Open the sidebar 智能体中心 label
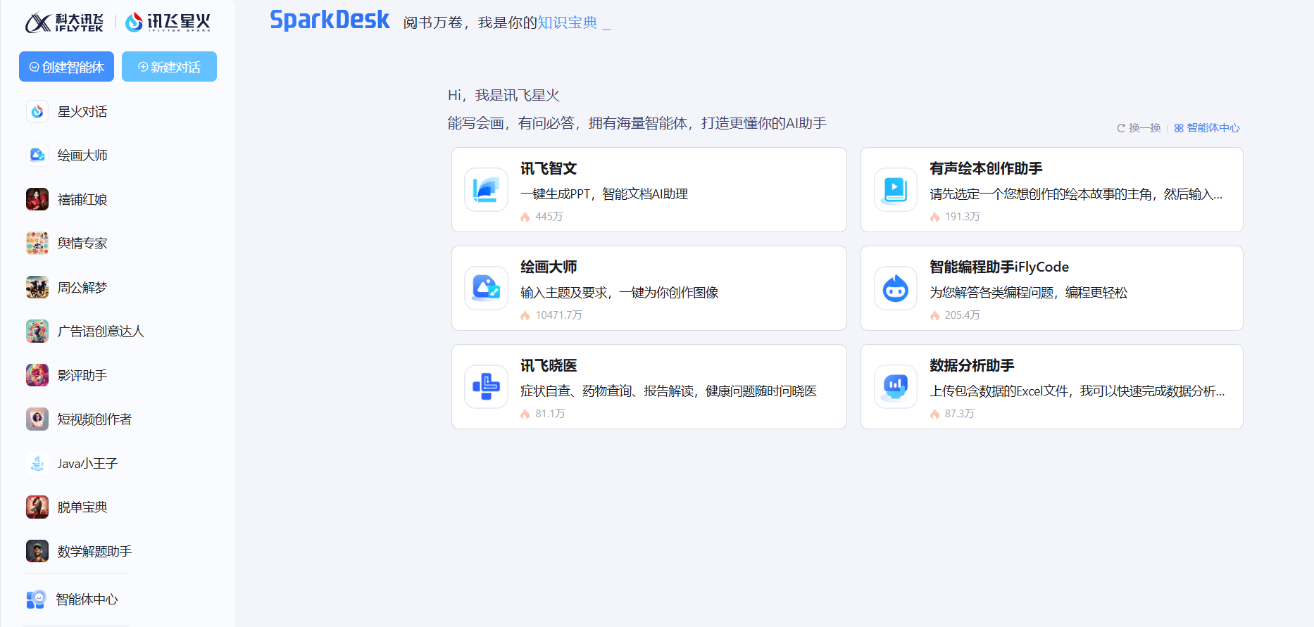The height and width of the screenshot is (627, 1314). [x=87, y=600]
